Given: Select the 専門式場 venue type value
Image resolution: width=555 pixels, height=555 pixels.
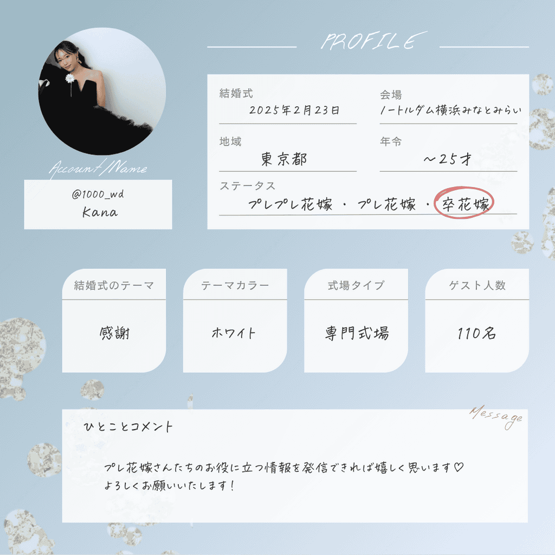Looking at the screenshot, I should [x=357, y=333].
